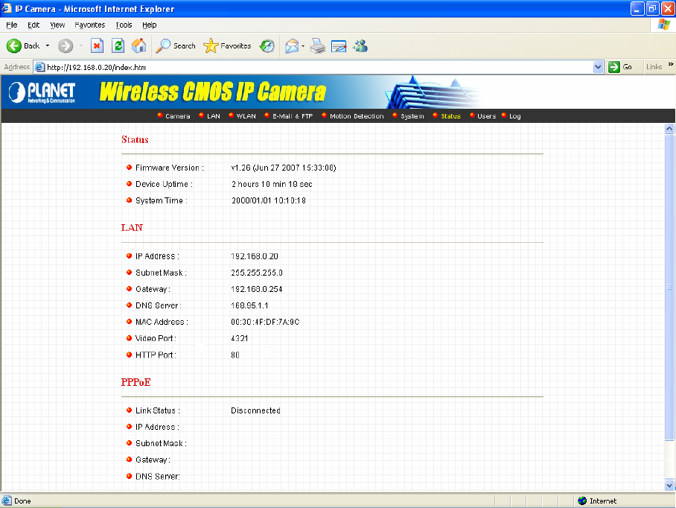Click the Stop loading toolbar icon
Viewport: 676px width, 508px height.
point(97,45)
